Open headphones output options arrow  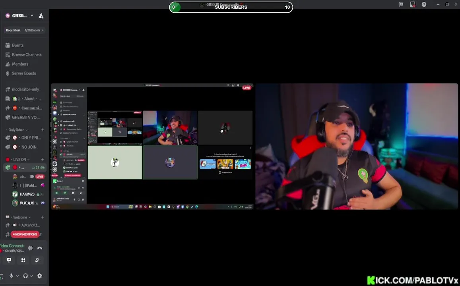[32, 276]
